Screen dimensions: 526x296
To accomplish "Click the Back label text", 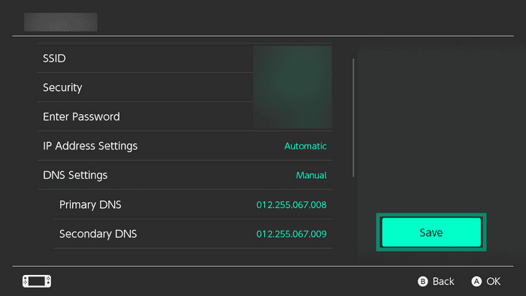I will coord(443,281).
